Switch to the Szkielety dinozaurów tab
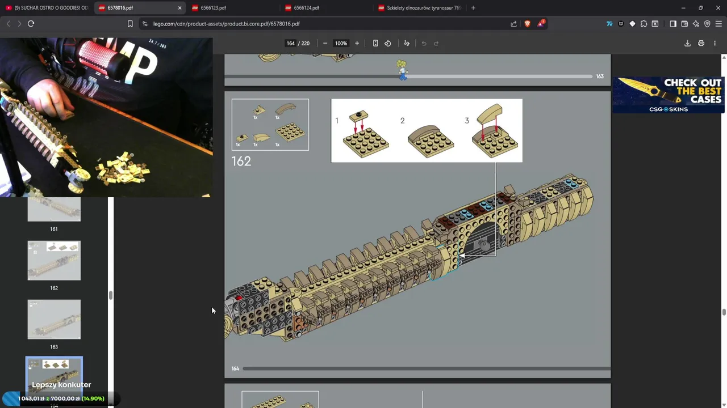Image resolution: width=727 pixels, height=408 pixels. coord(419,8)
